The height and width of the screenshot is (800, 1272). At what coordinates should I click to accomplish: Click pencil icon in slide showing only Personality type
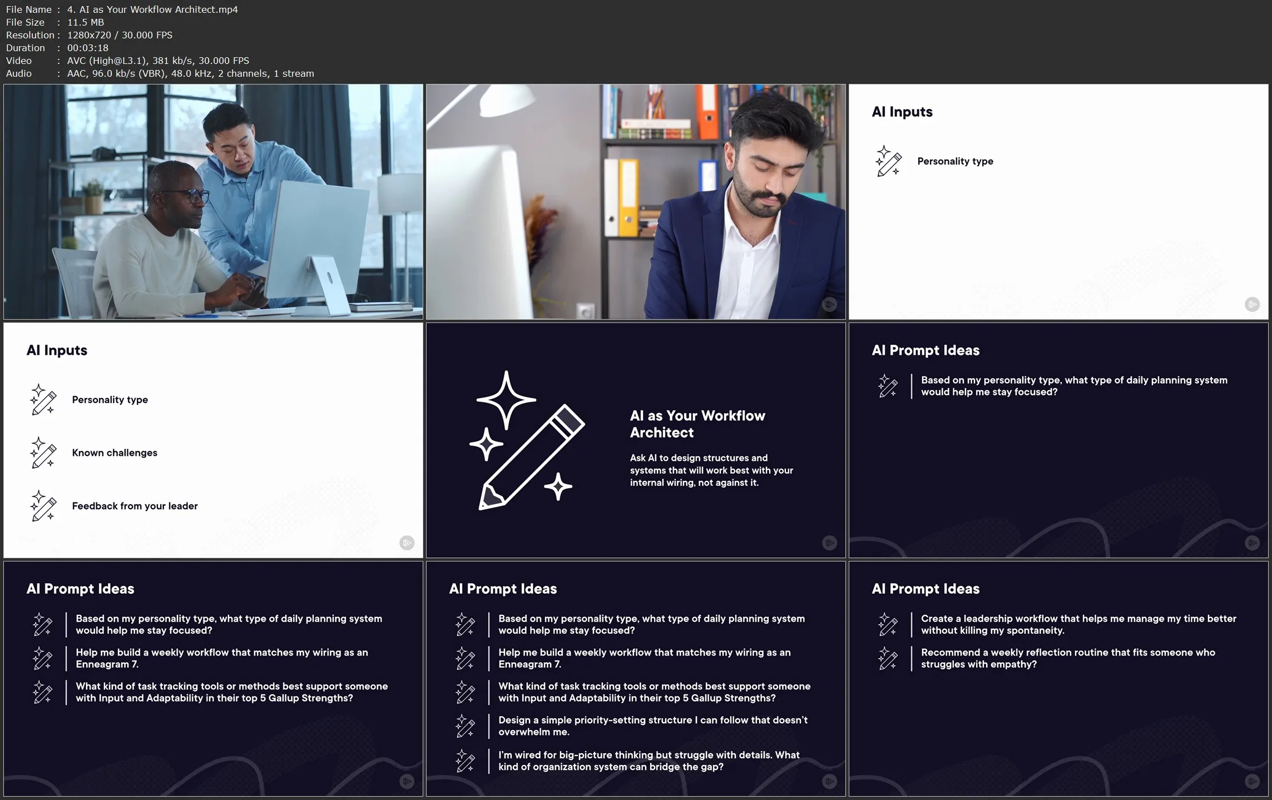[888, 161]
